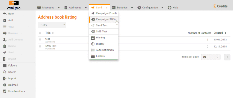233x98 pixels.
Task: Collapse the Send menu arrow
Action: tap(106, 8)
